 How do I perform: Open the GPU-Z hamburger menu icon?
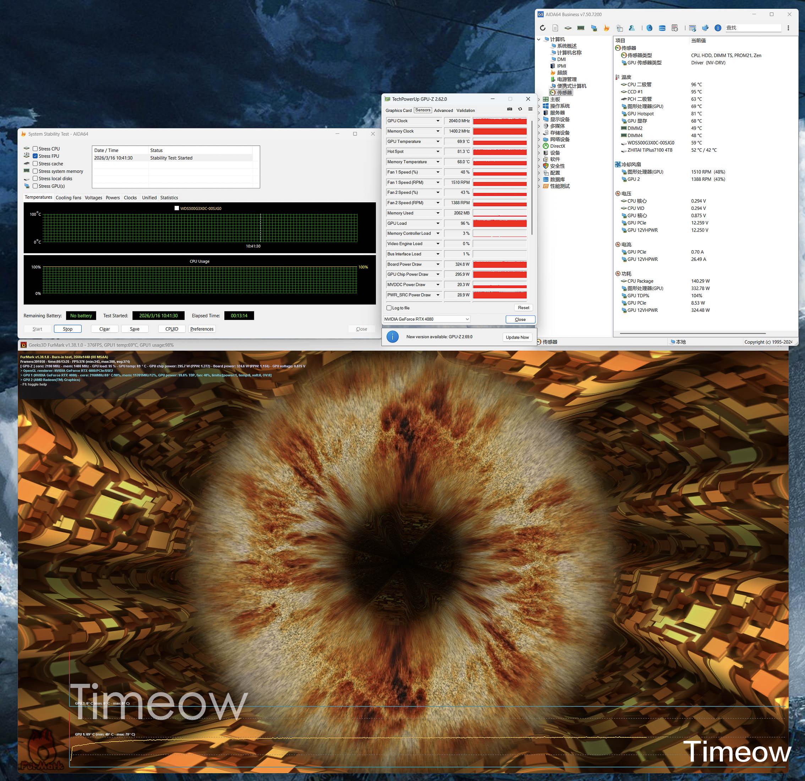pyautogui.click(x=530, y=109)
